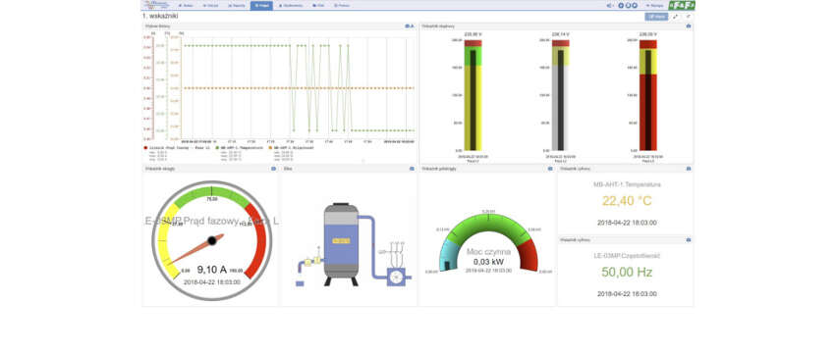
Task: Open the Odczyt navigation tab
Action: [211, 5]
